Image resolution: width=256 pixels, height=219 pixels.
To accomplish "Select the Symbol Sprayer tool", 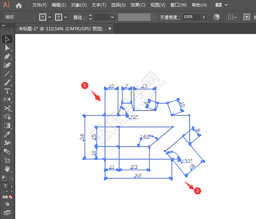I will coord(7,143).
